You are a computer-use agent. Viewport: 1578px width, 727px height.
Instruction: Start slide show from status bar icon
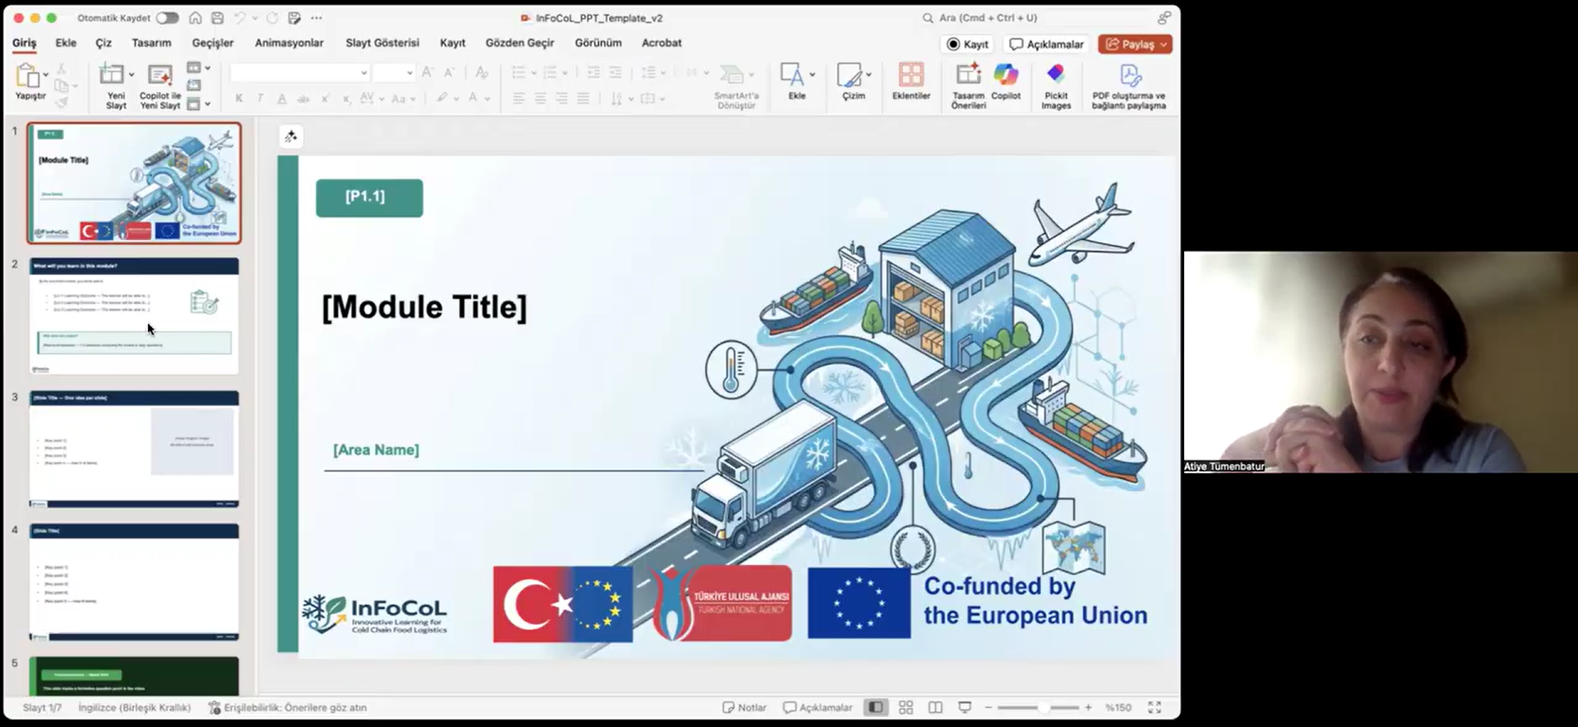tap(965, 707)
